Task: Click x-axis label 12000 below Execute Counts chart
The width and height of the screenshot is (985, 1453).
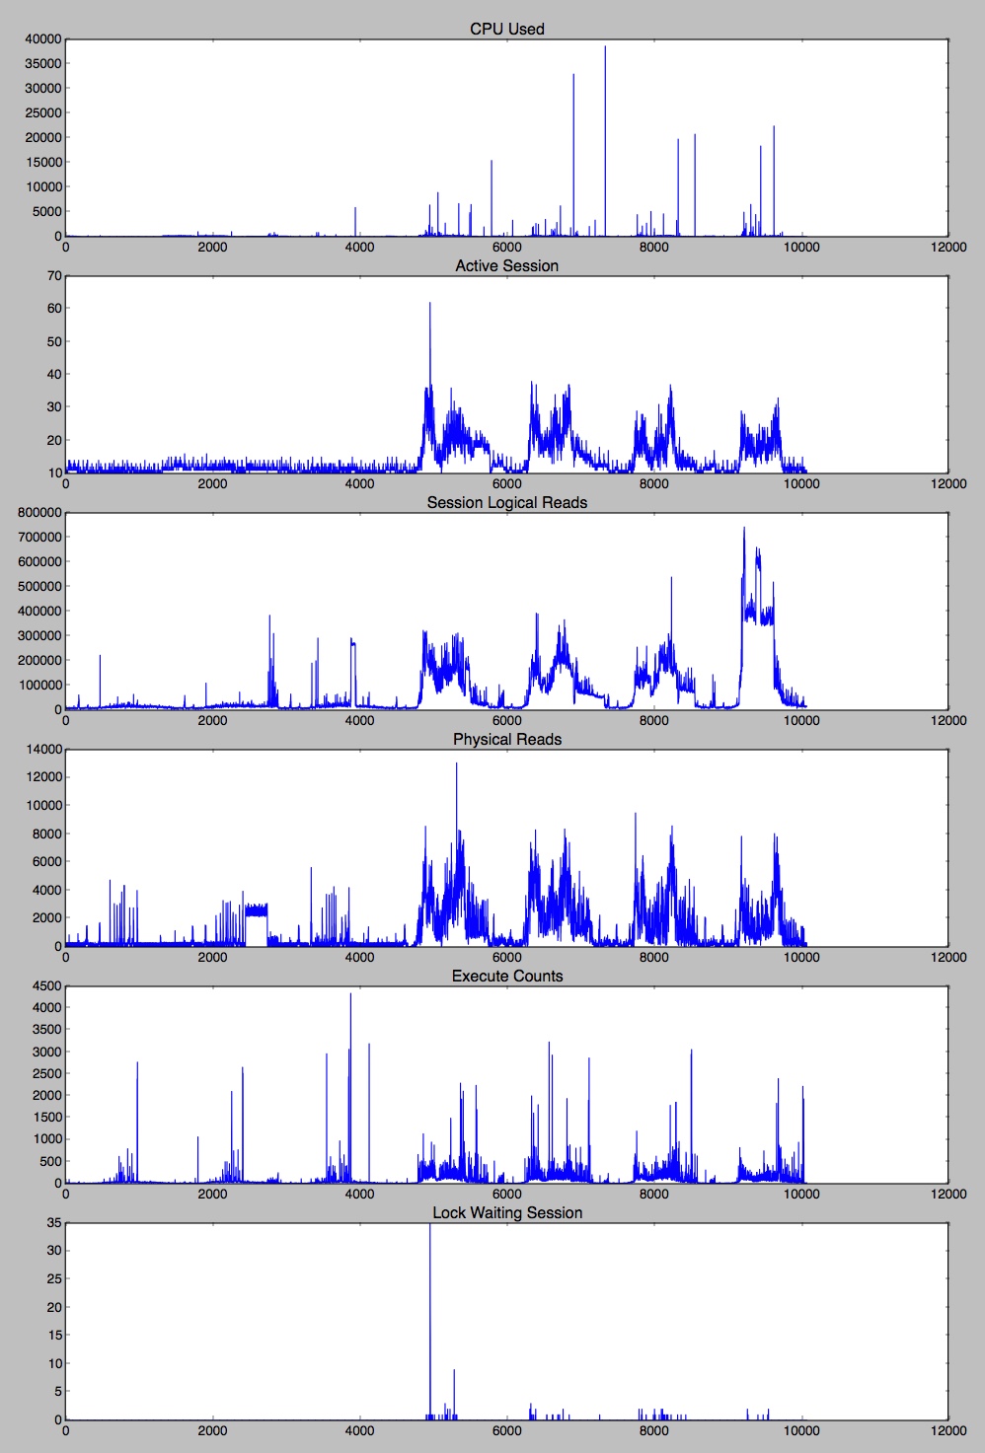Action: pos(948,1194)
